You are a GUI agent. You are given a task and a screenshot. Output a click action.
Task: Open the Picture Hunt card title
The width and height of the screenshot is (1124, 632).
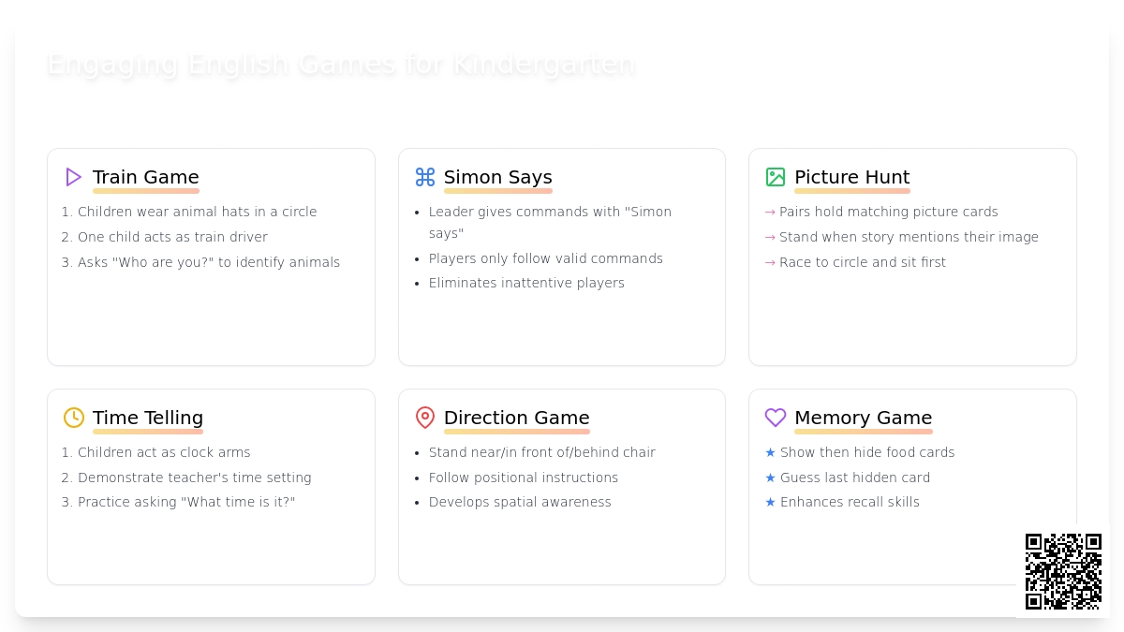click(852, 177)
